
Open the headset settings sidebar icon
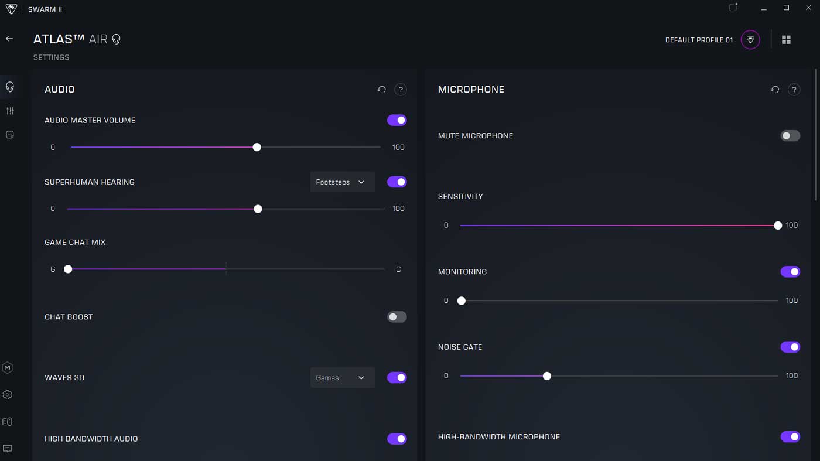[9, 87]
